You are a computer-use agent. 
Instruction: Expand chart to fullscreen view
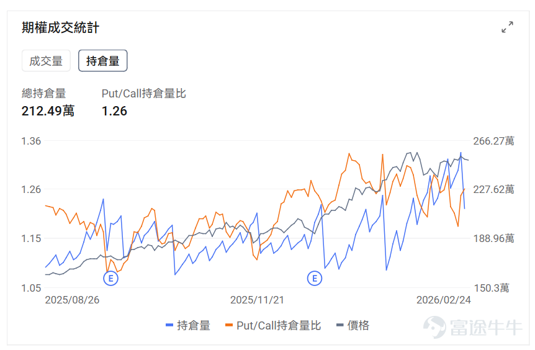click(507, 27)
